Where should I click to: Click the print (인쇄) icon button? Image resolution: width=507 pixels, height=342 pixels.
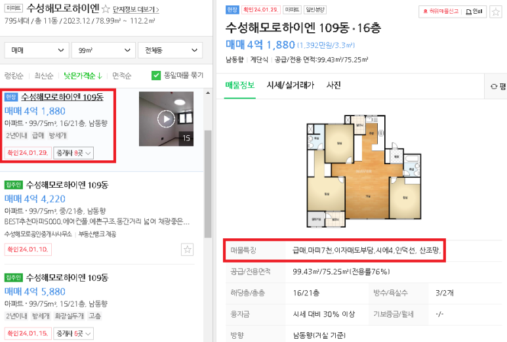[x=474, y=12]
